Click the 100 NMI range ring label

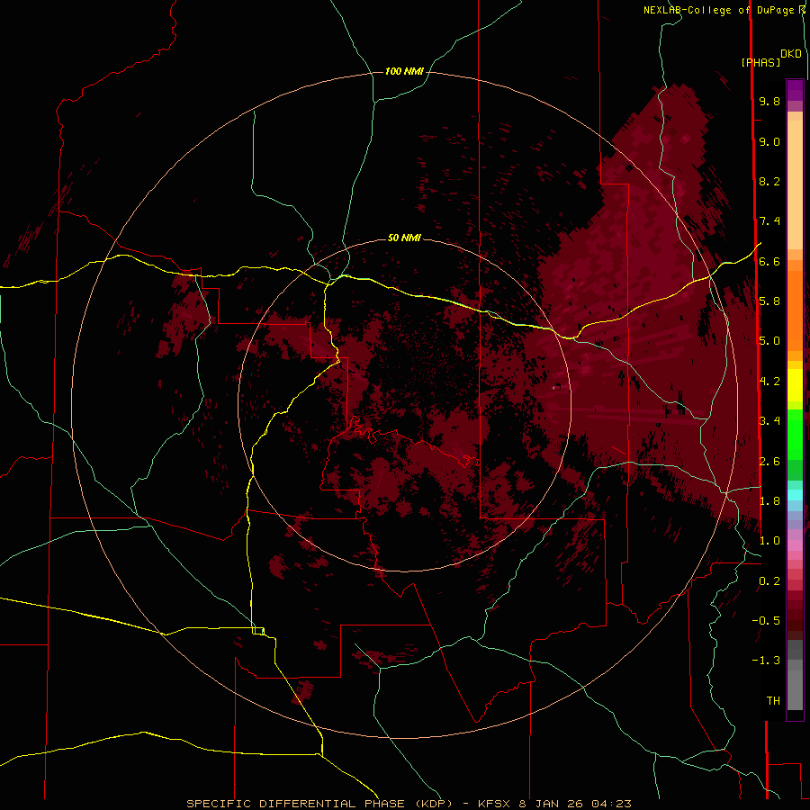[x=404, y=71]
